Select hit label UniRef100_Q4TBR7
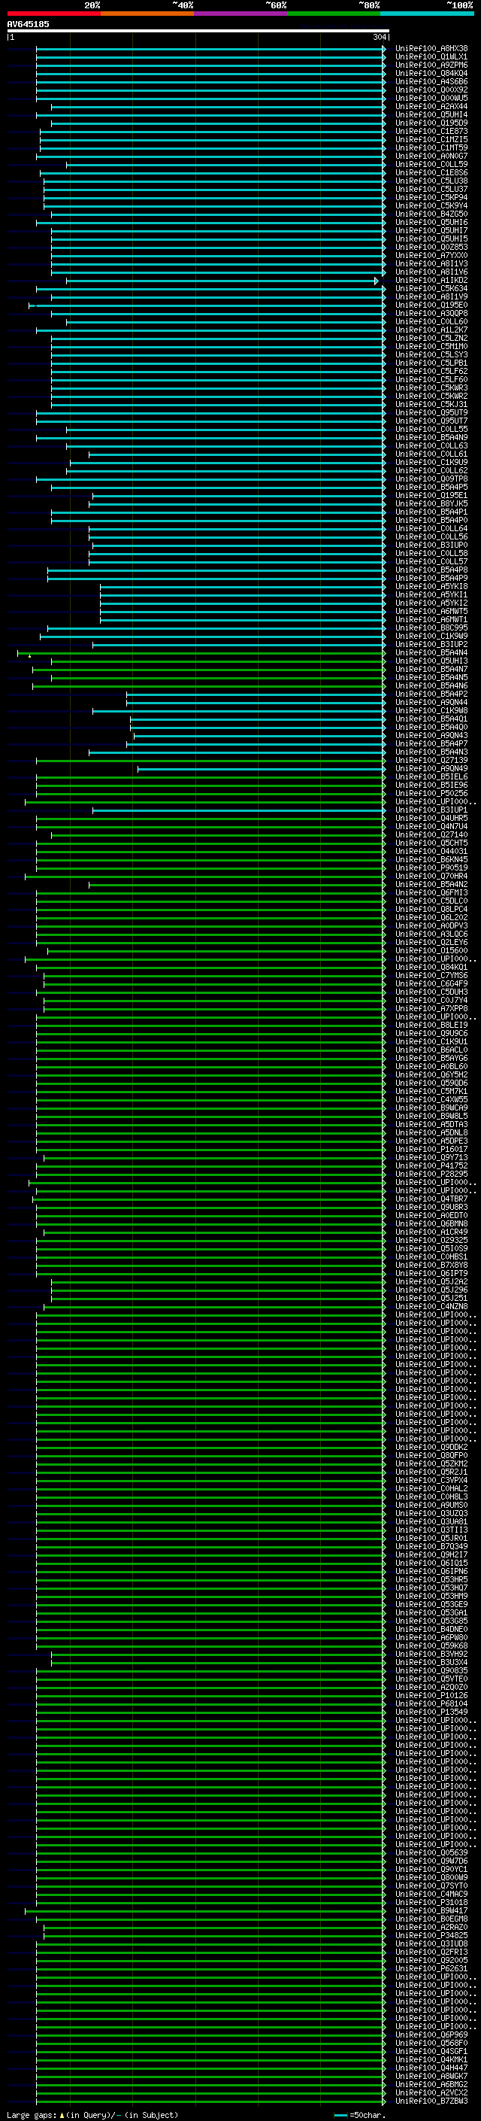 coord(431,1199)
